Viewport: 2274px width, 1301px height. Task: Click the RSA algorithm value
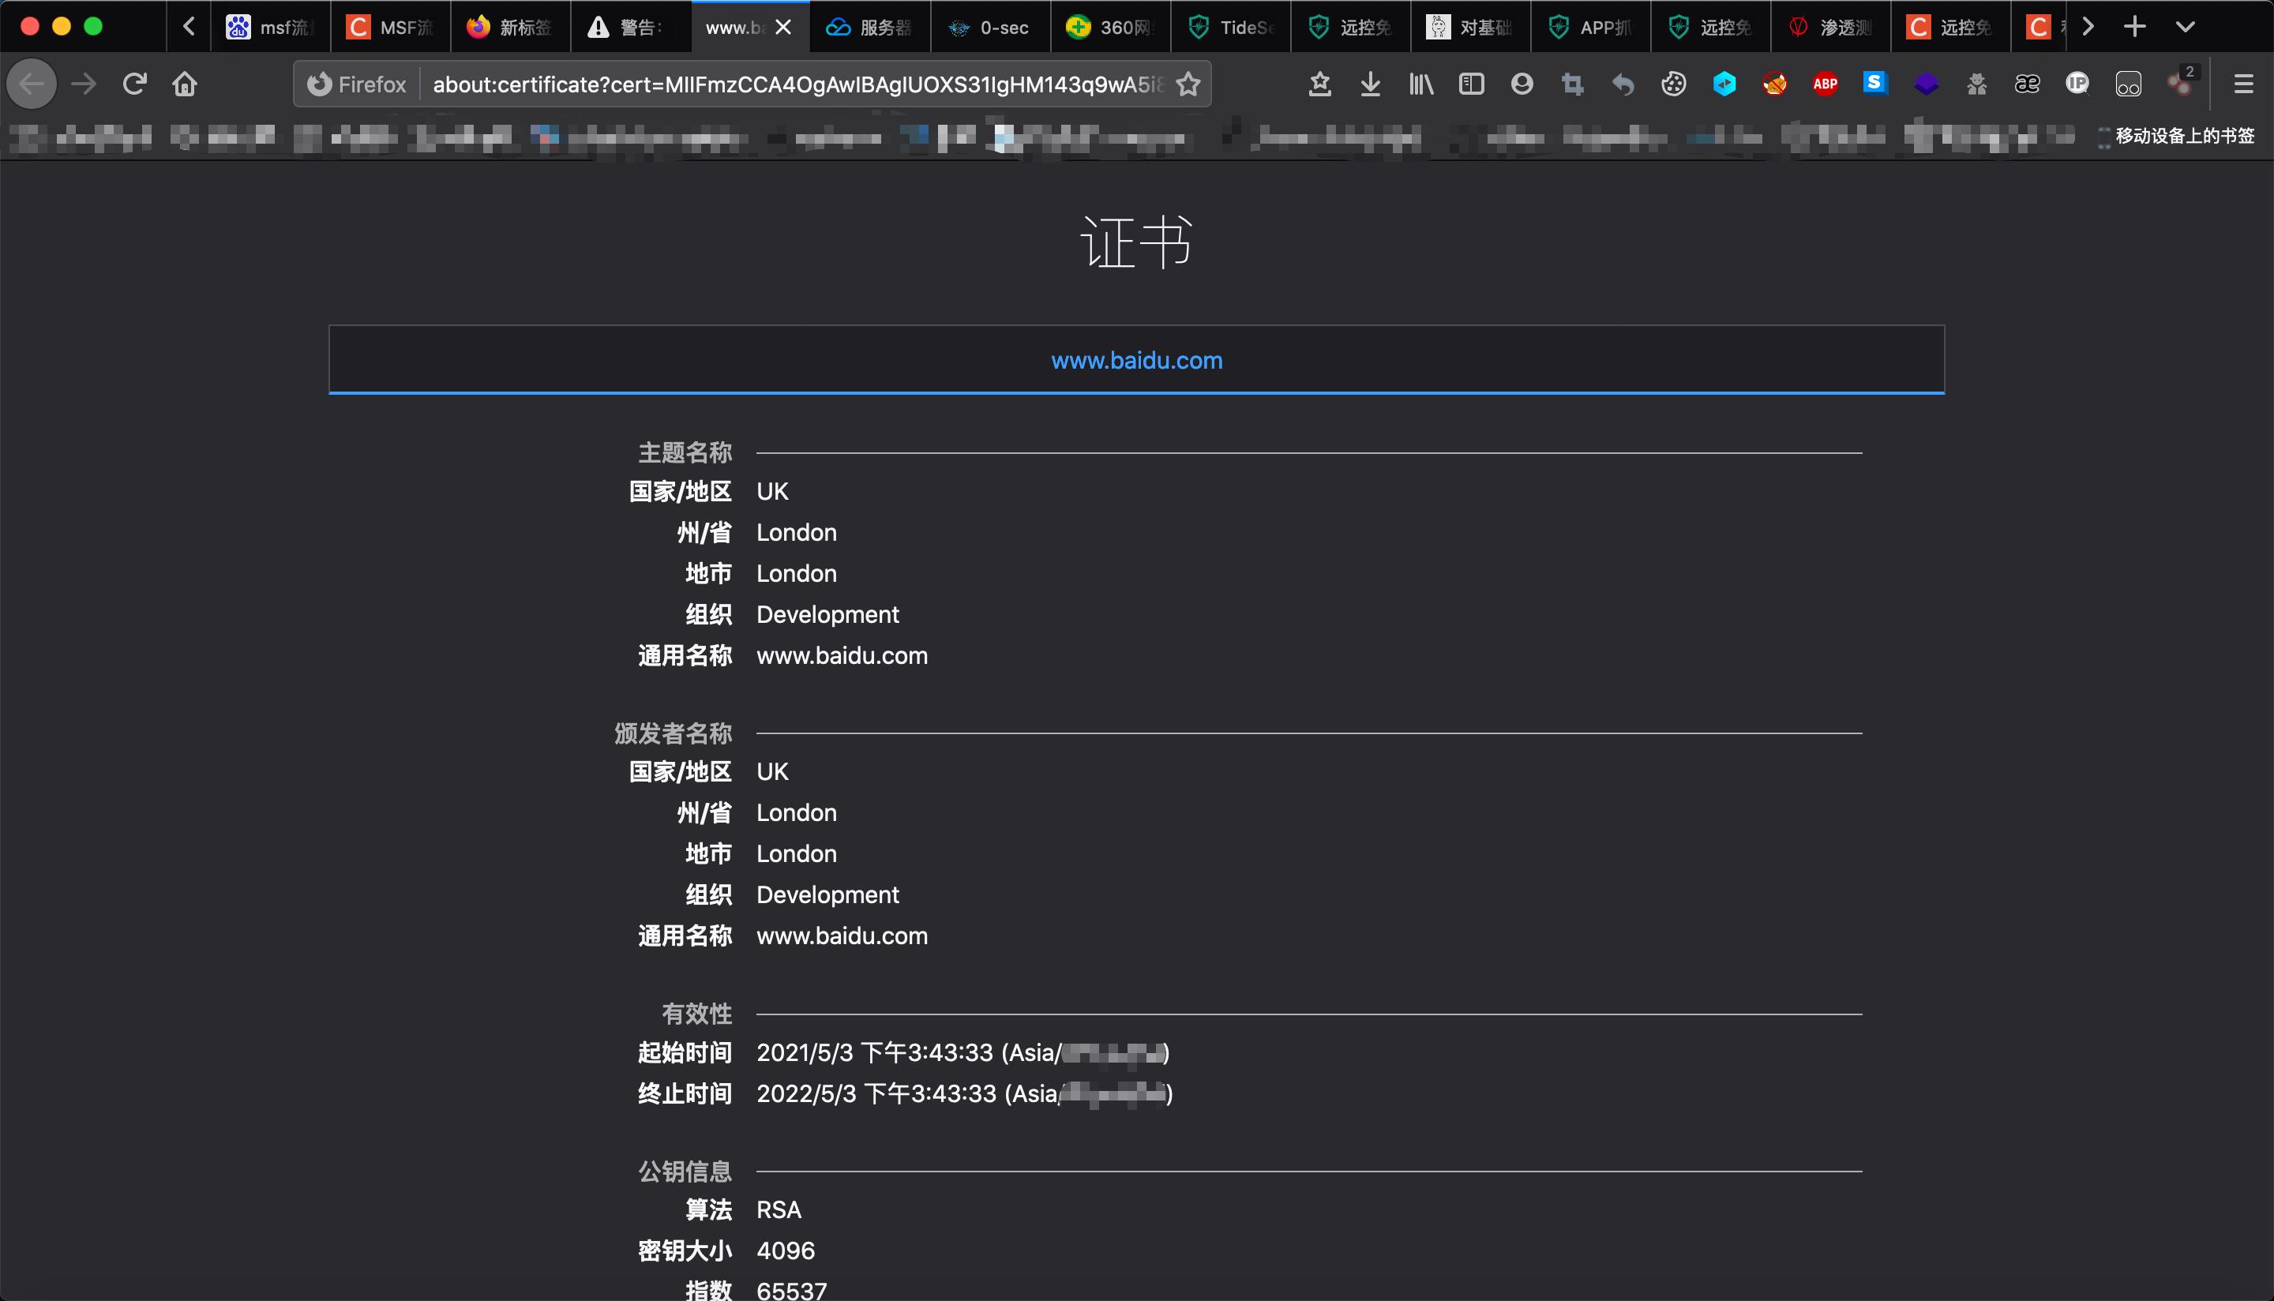pyautogui.click(x=779, y=1210)
